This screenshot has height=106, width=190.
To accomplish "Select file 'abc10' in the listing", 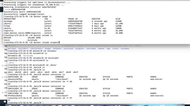I will tap(18, 72).
